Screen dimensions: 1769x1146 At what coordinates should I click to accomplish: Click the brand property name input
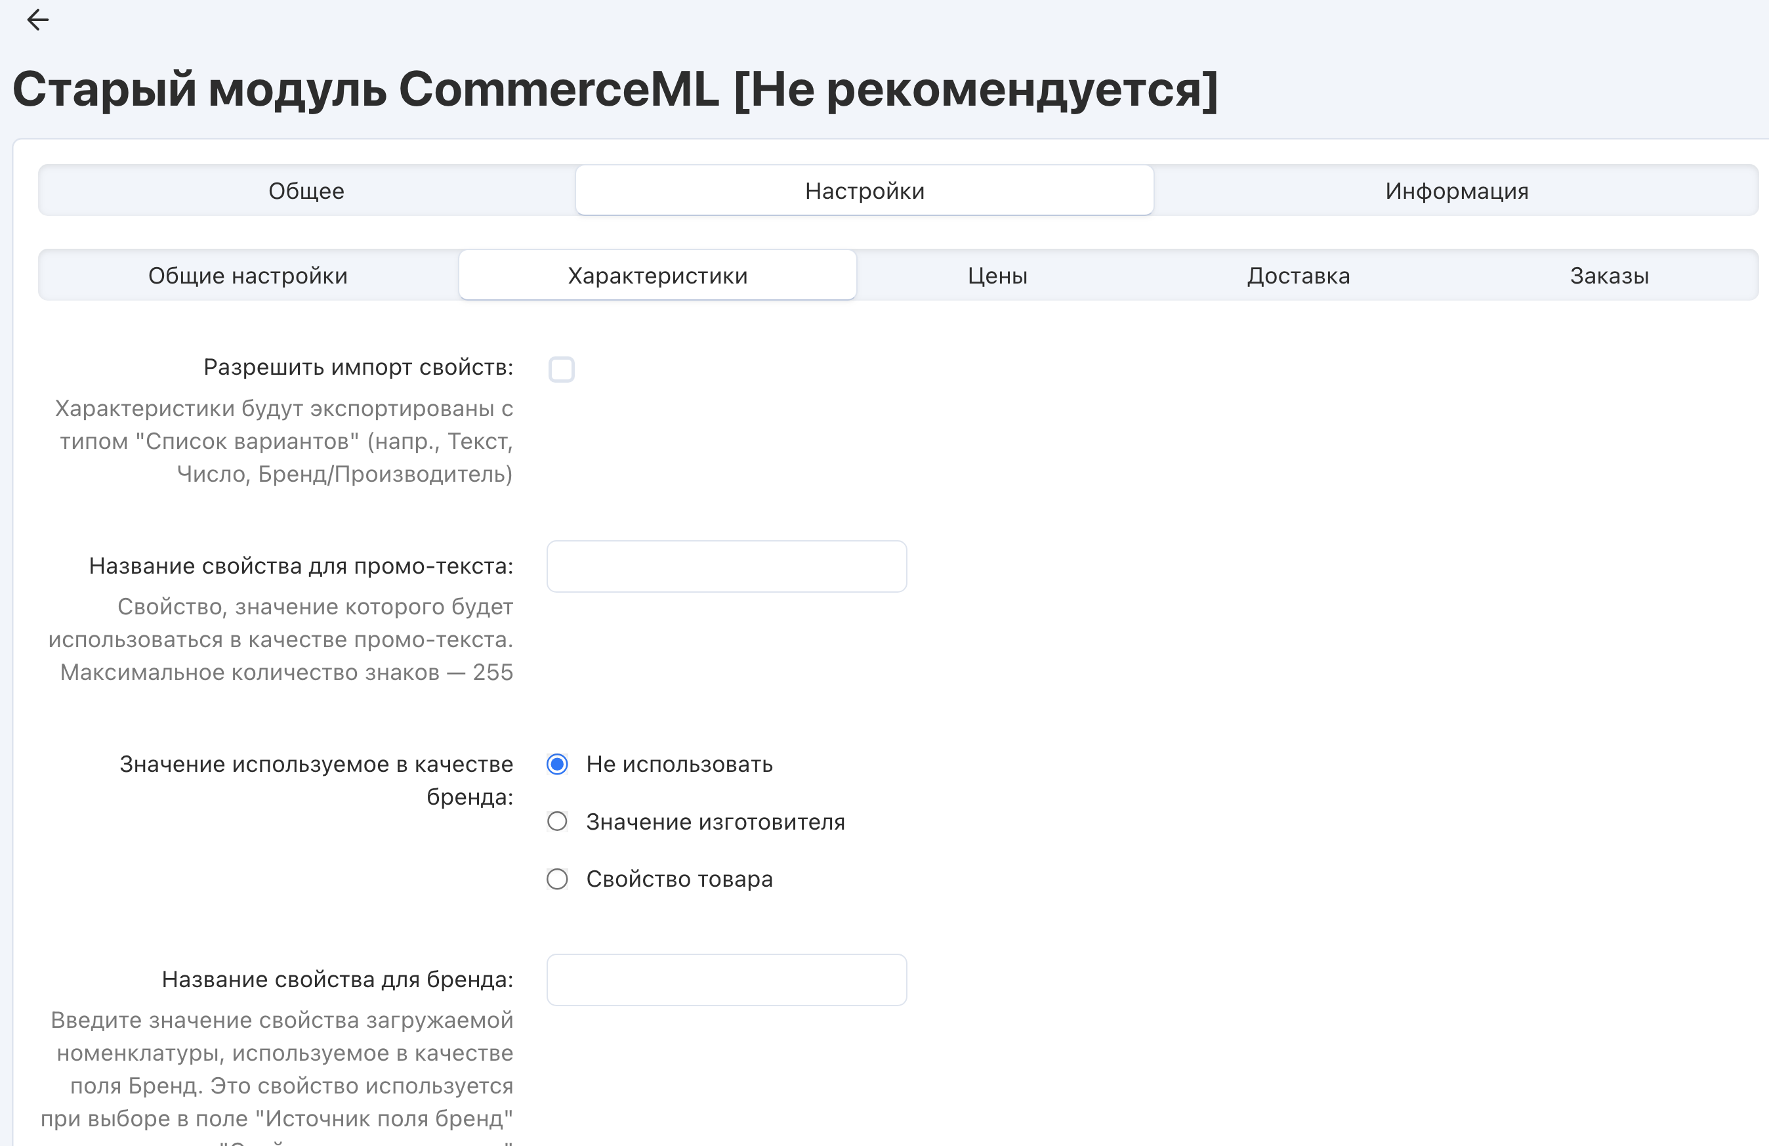pos(726,980)
